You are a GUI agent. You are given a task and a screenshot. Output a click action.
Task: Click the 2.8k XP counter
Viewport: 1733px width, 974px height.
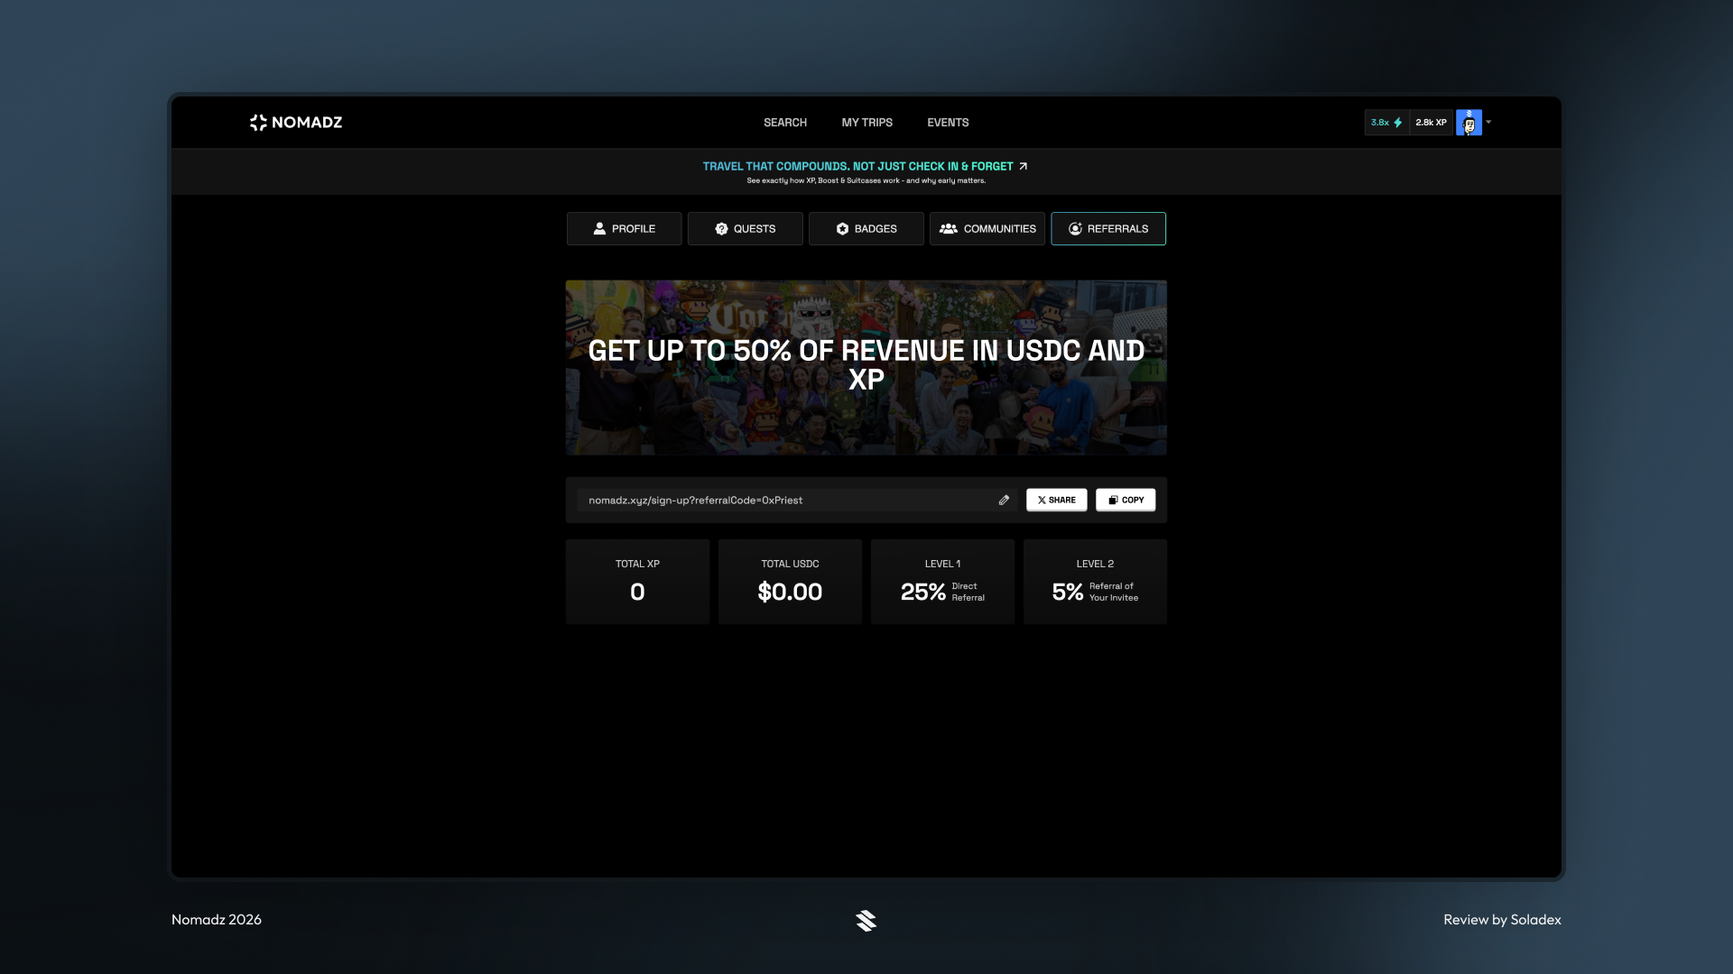point(1430,123)
